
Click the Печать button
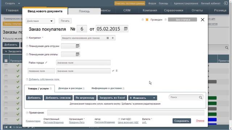pyautogui.click(x=65, y=21)
